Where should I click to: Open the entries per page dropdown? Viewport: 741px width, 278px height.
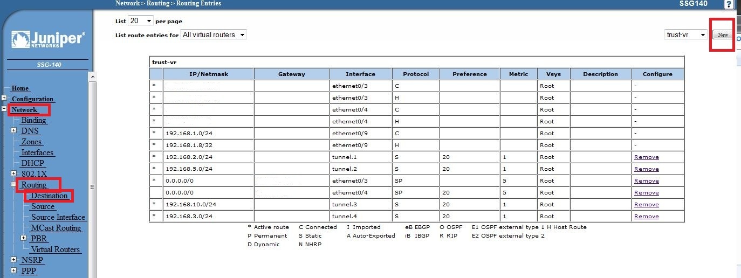[x=141, y=21]
